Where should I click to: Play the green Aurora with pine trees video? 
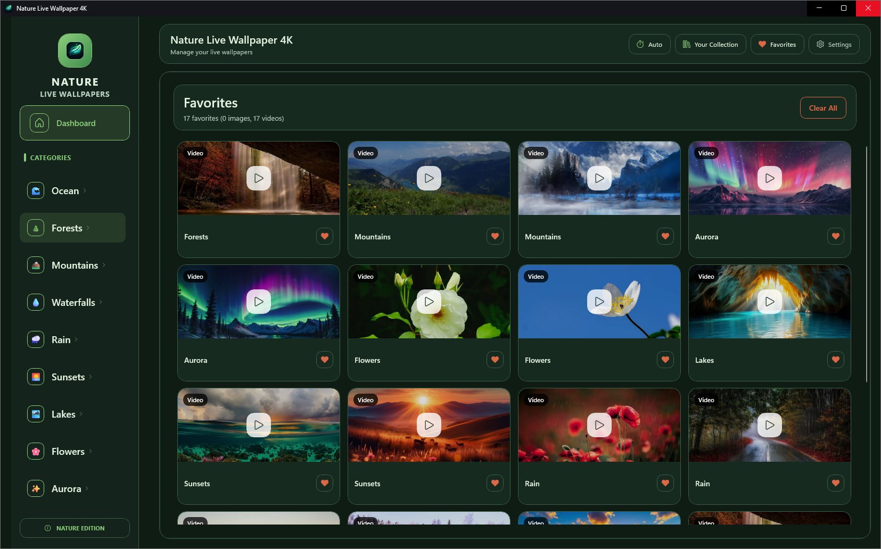259,302
